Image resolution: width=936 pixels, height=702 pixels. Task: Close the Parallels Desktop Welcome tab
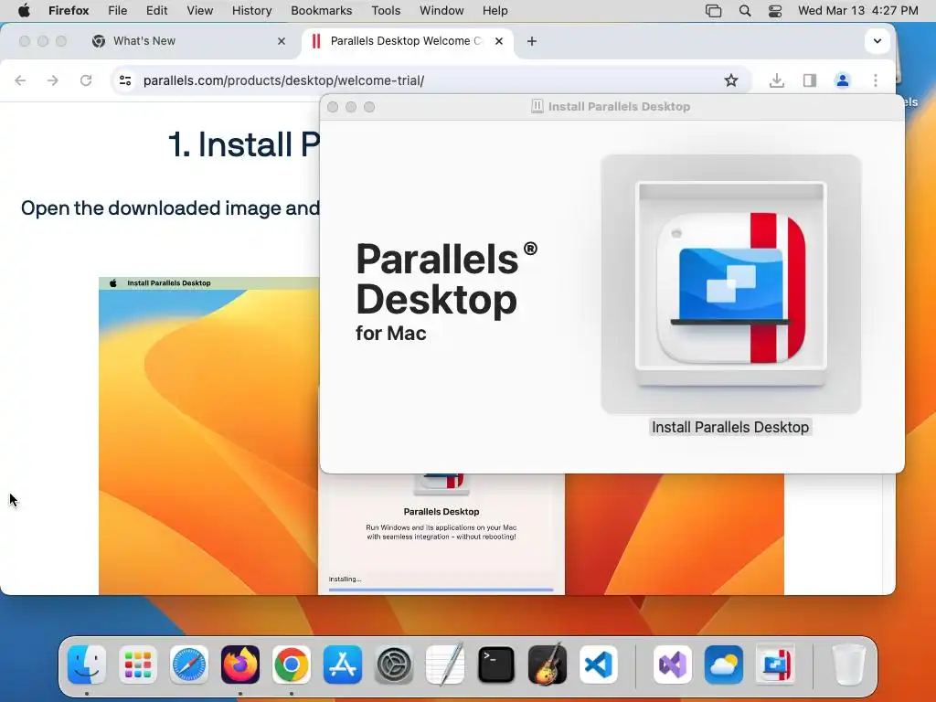499,41
